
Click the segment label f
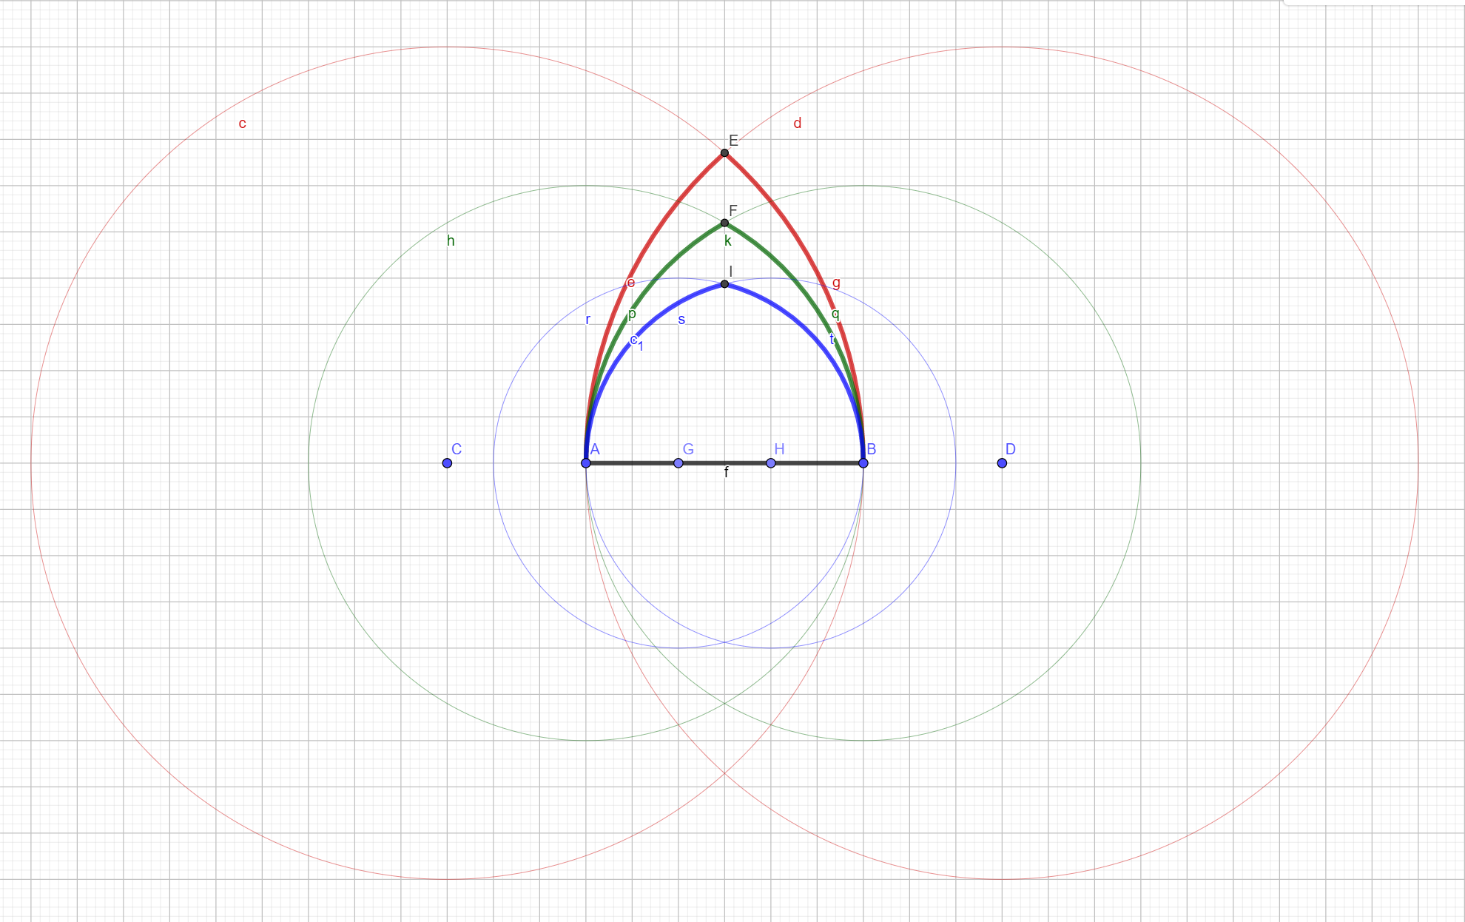coord(727,472)
